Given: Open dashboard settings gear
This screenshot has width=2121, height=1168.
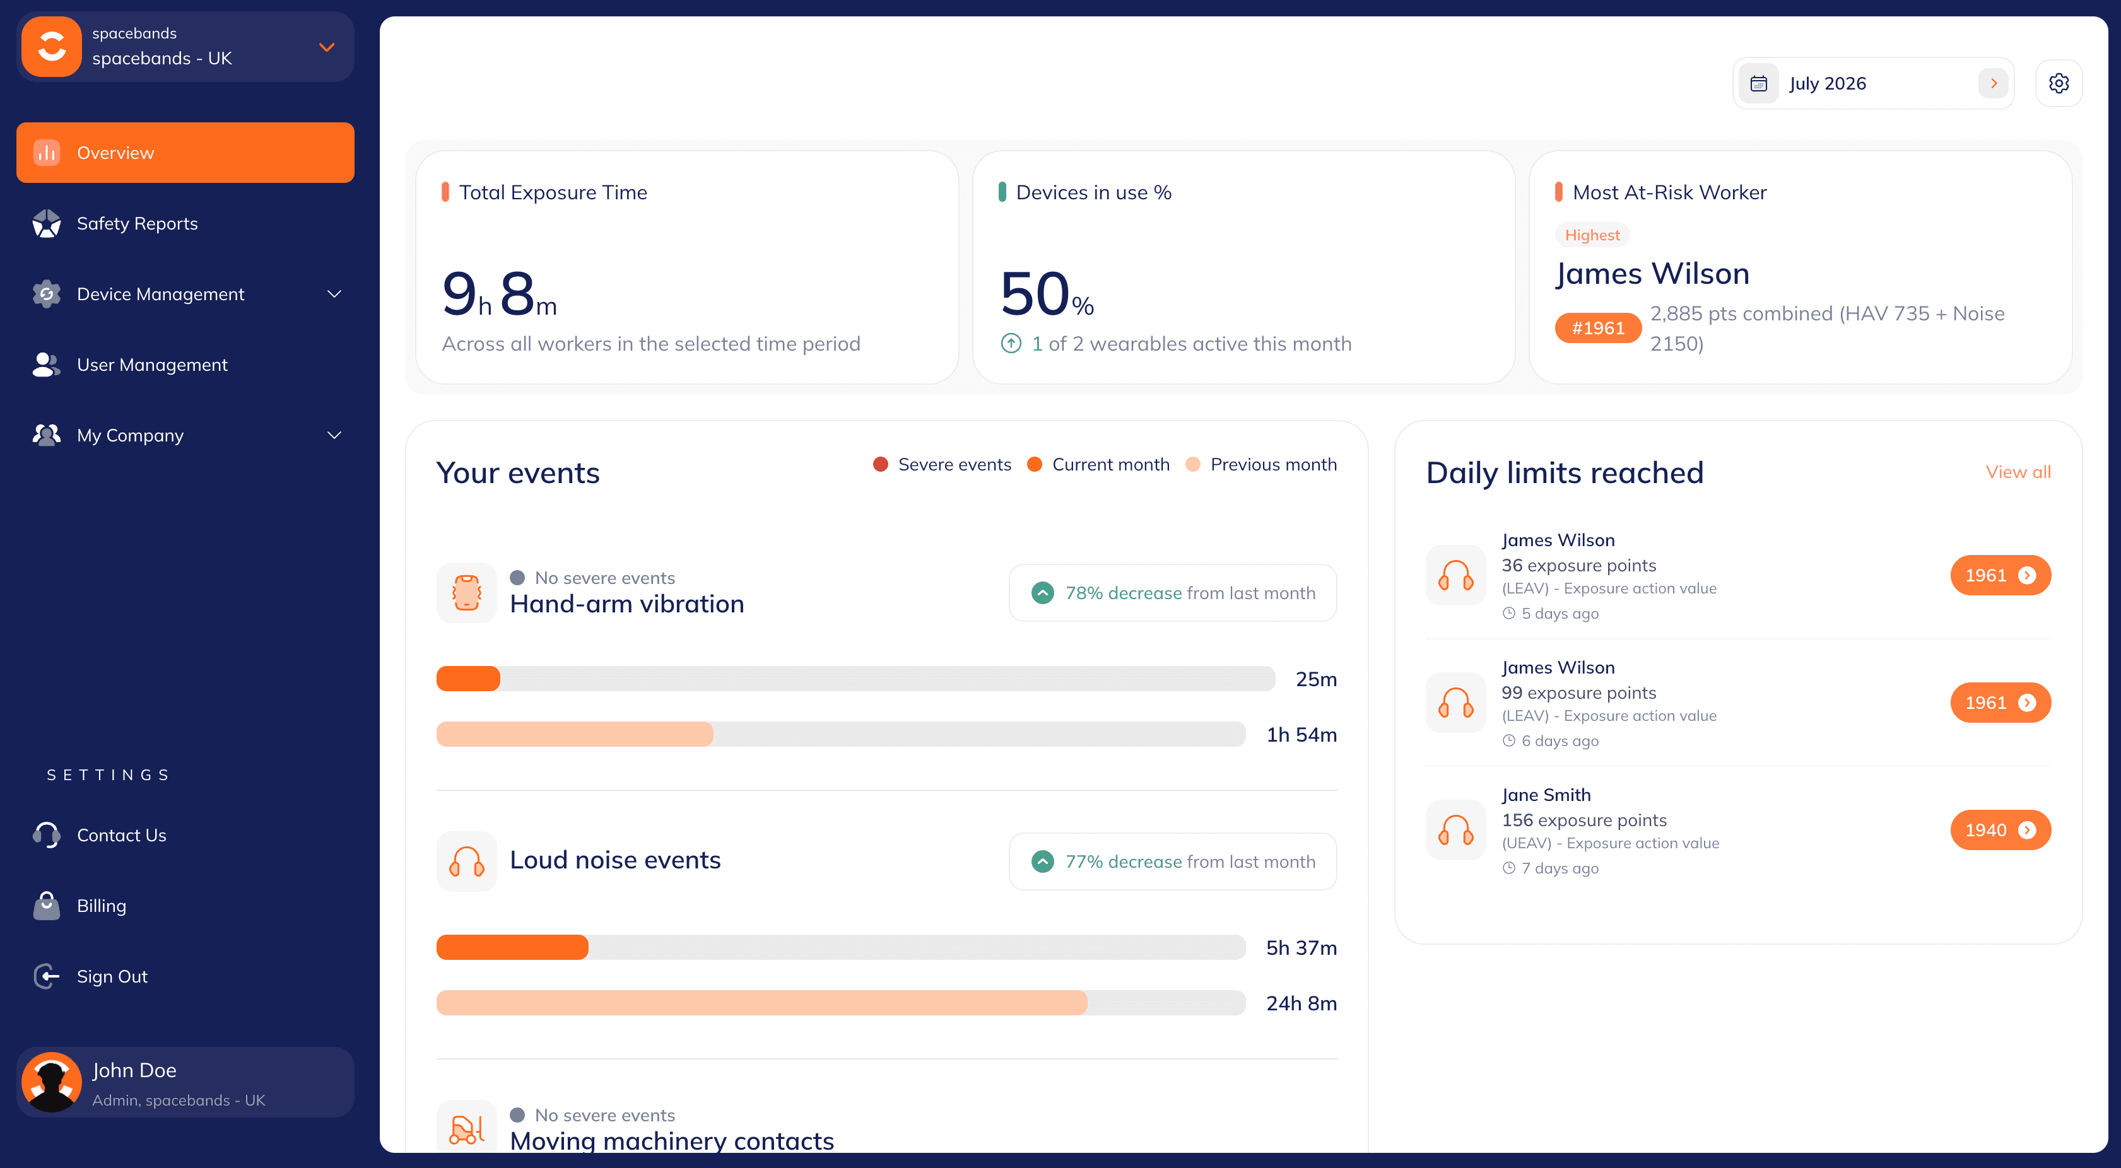Looking at the screenshot, I should click(x=2059, y=83).
